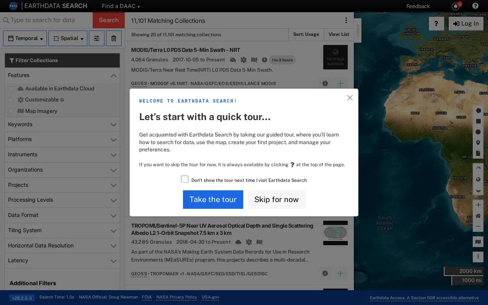Choose Skip for now in the dialog
Screen dimensions: 488x305
(276, 199)
